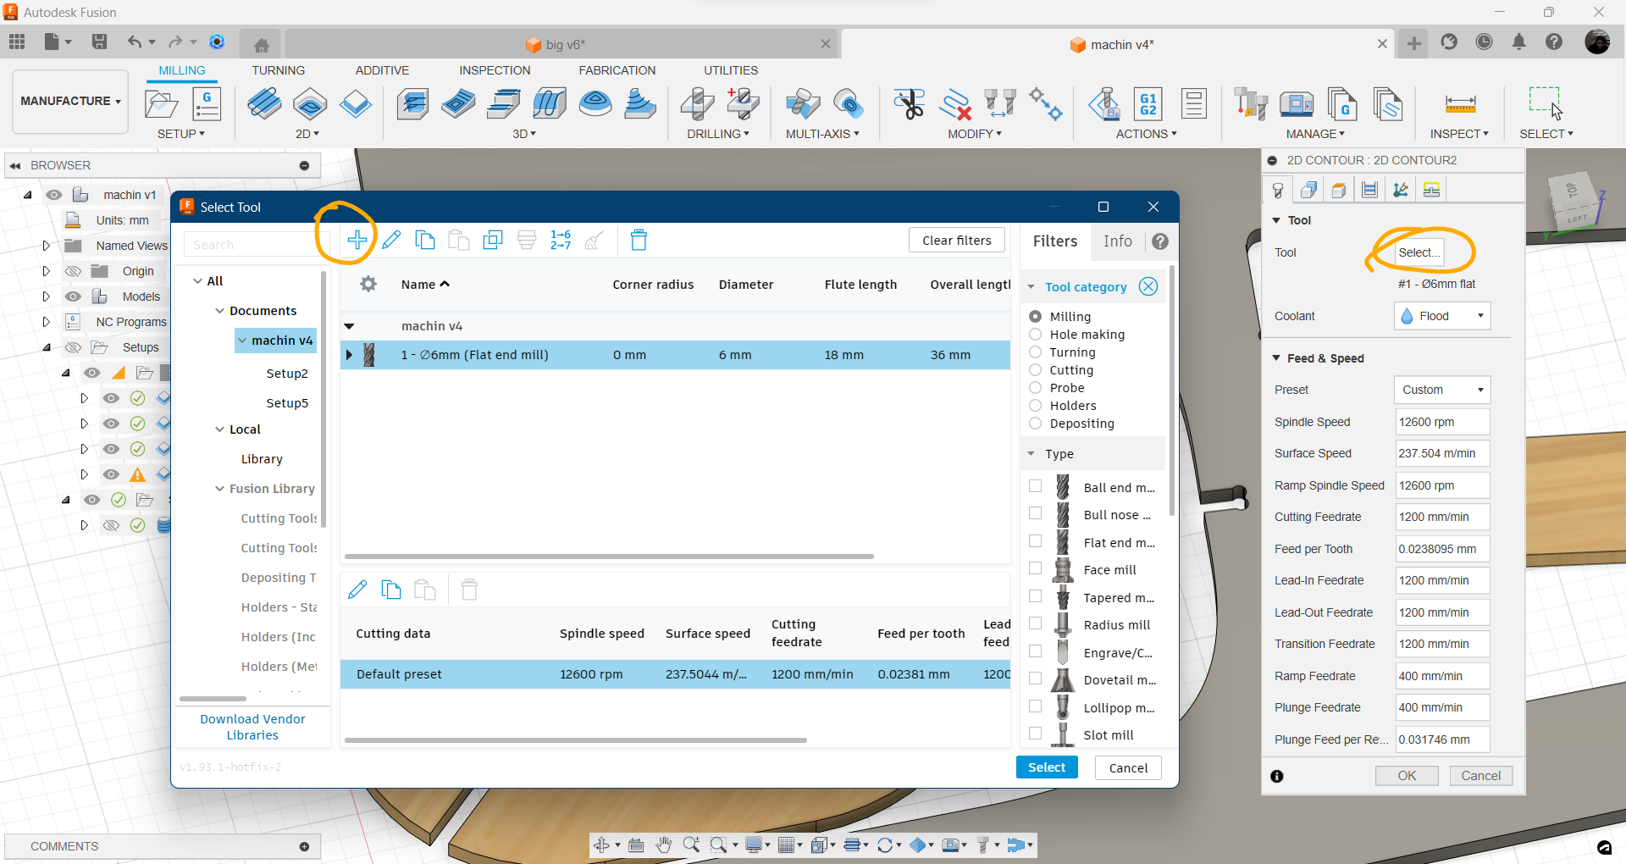Toggle visibility eye of Origin in browser
This screenshot has height=864, width=1626.
pyautogui.click(x=74, y=271)
